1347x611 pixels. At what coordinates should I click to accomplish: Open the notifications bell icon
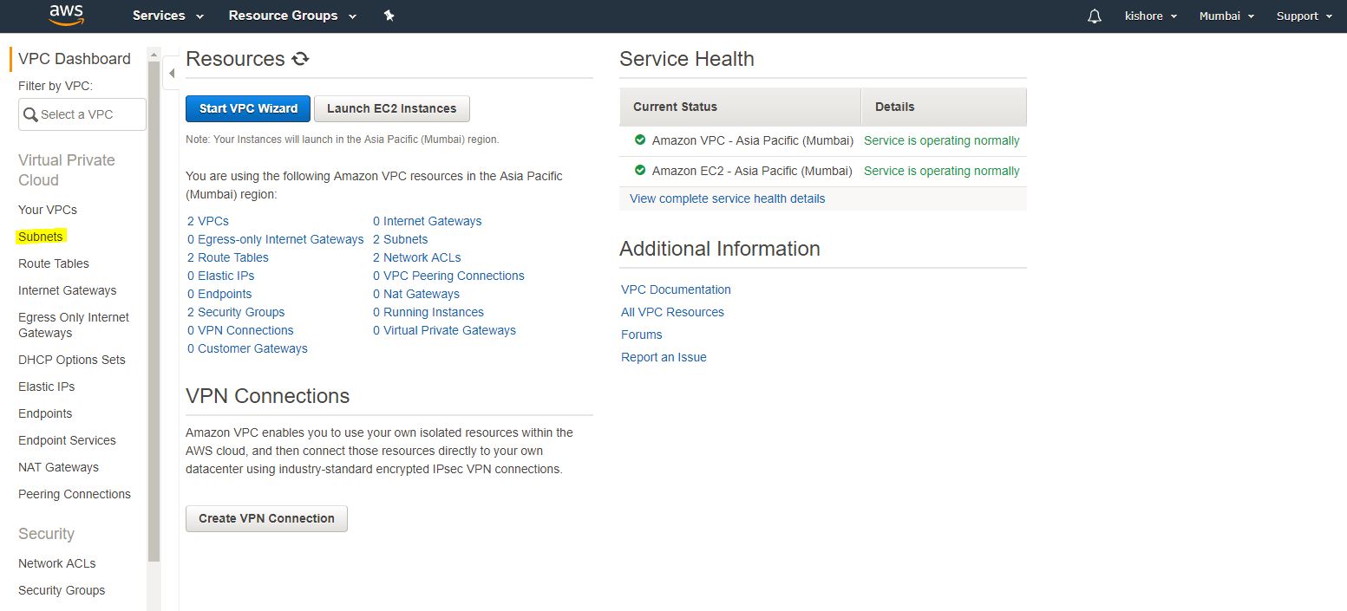coord(1095,16)
